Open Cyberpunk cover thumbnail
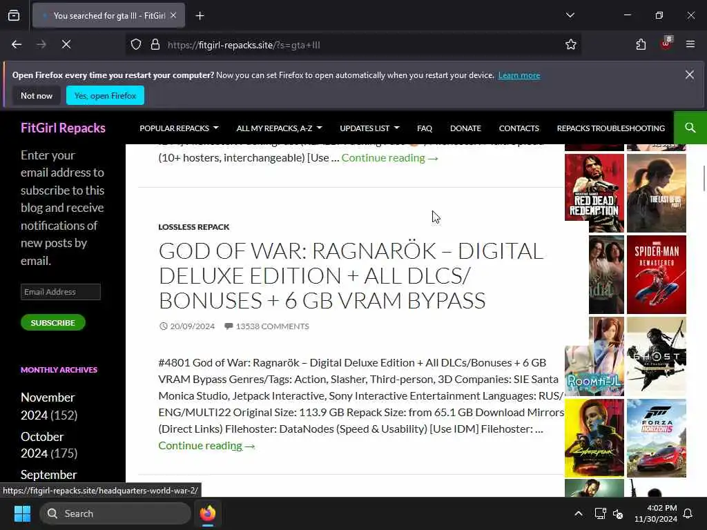707x530 pixels. tap(594, 438)
